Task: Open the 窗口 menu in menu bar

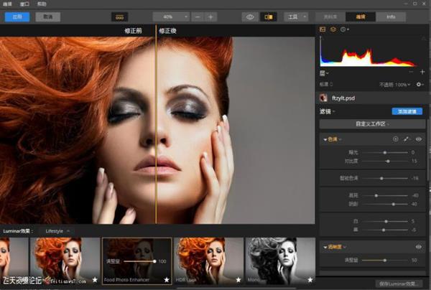Action: pyautogui.click(x=26, y=4)
